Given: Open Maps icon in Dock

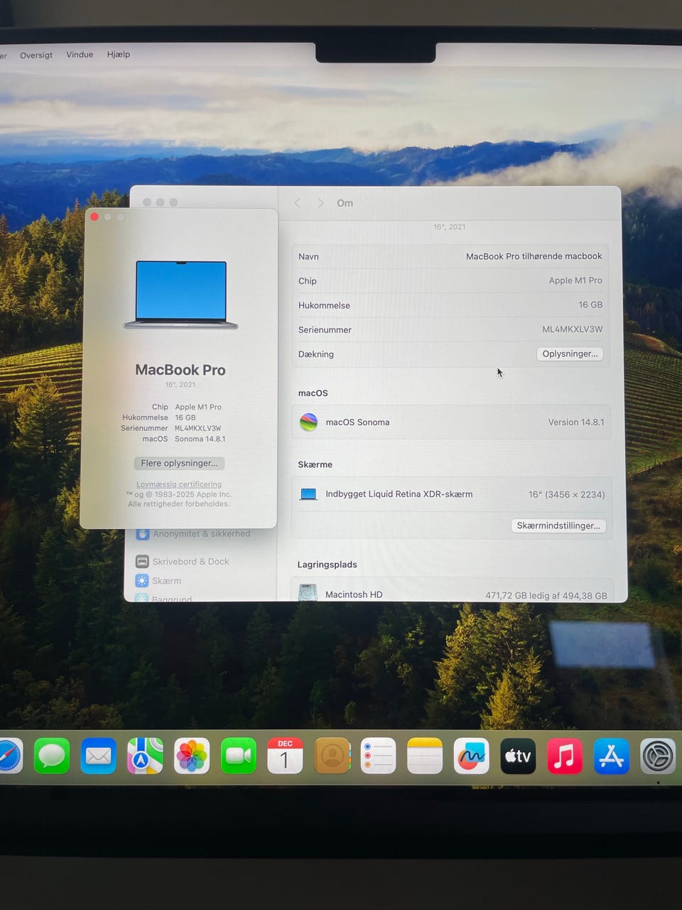Looking at the screenshot, I should pyautogui.click(x=145, y=756).
